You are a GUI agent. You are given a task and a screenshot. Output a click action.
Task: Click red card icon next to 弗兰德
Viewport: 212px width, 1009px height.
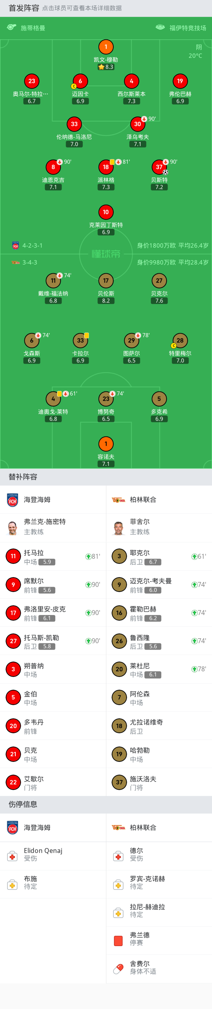pos(118,940)
